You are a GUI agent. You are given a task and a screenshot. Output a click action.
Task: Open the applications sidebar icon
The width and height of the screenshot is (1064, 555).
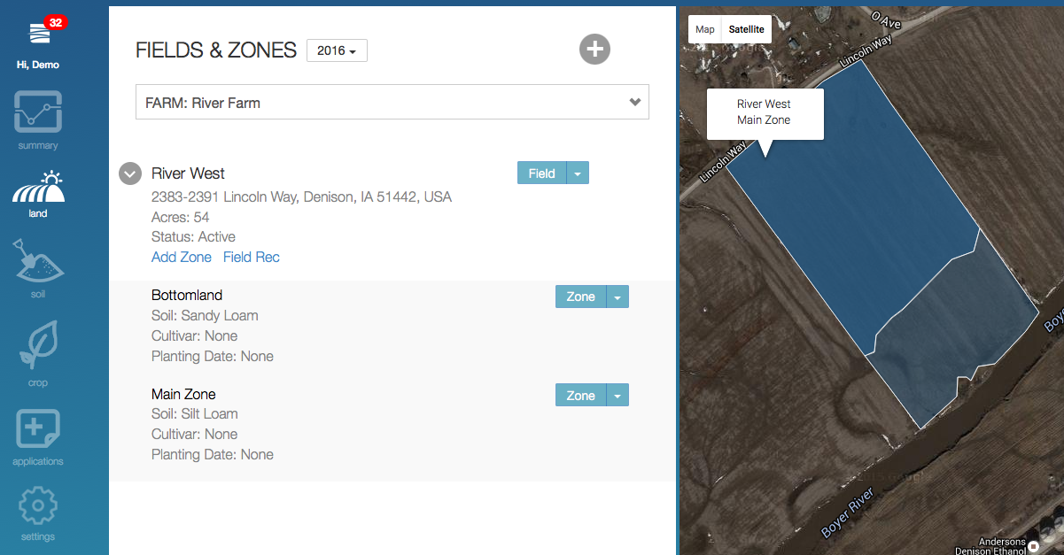click(37, 436)
